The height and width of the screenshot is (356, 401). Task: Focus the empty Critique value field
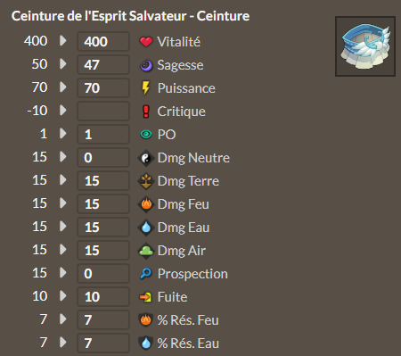coord(103,112)
